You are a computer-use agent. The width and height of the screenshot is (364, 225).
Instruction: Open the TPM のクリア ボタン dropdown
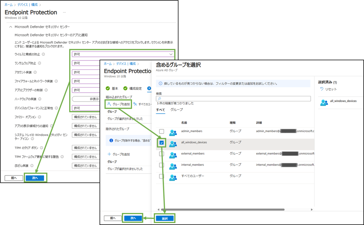[86, 148]
